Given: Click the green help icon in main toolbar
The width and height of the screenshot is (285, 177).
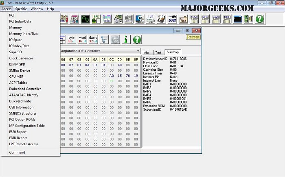Looking at the screenshot, I should click(260, 19).
